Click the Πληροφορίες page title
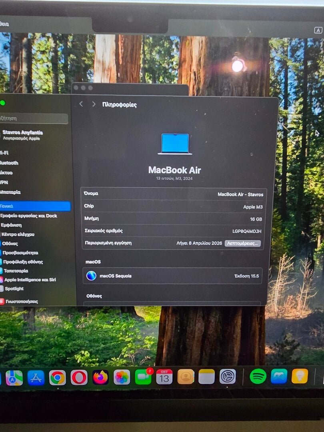This screenshot has width=324, height=432. click(x=119, y=104)
